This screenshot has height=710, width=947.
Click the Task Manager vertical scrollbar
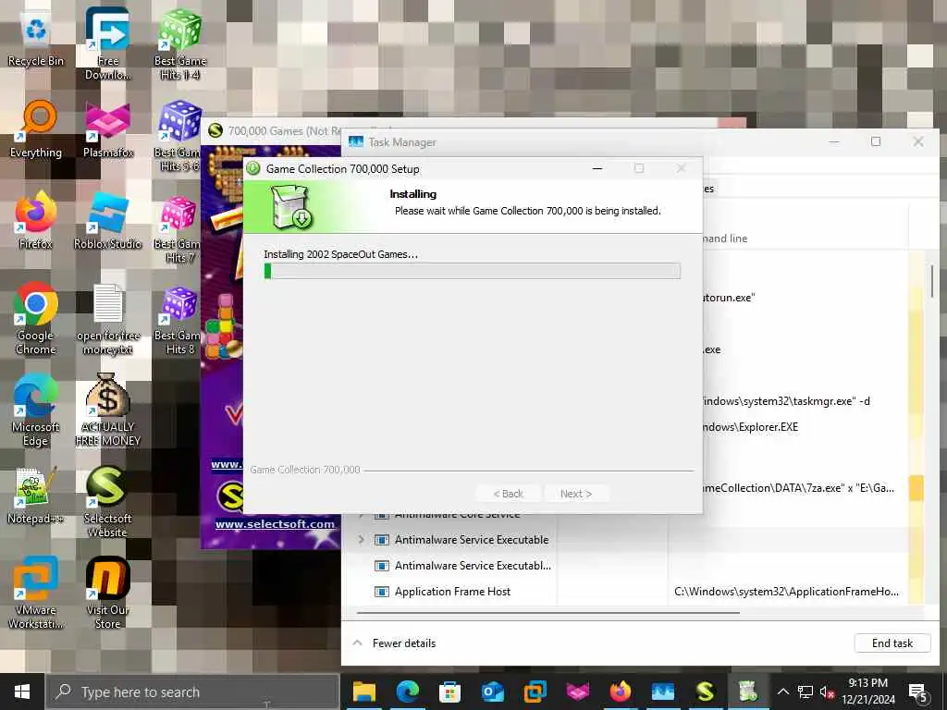point(932,281)
